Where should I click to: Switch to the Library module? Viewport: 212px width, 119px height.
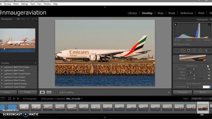[x=132, y=13]
